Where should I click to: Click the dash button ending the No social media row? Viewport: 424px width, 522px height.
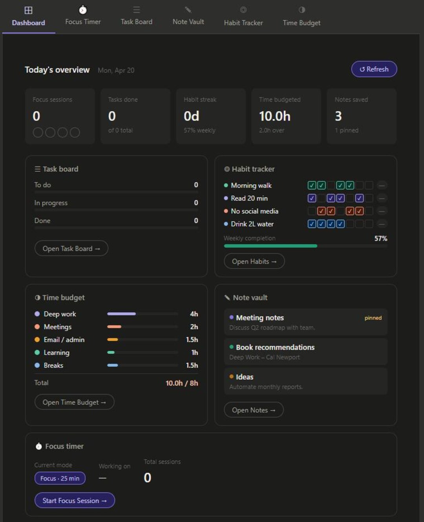pos(382,211)
